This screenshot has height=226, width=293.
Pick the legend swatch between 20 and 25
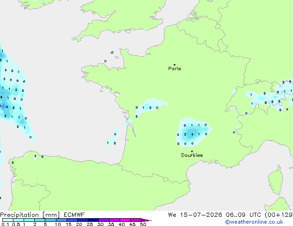coord(83,220)
